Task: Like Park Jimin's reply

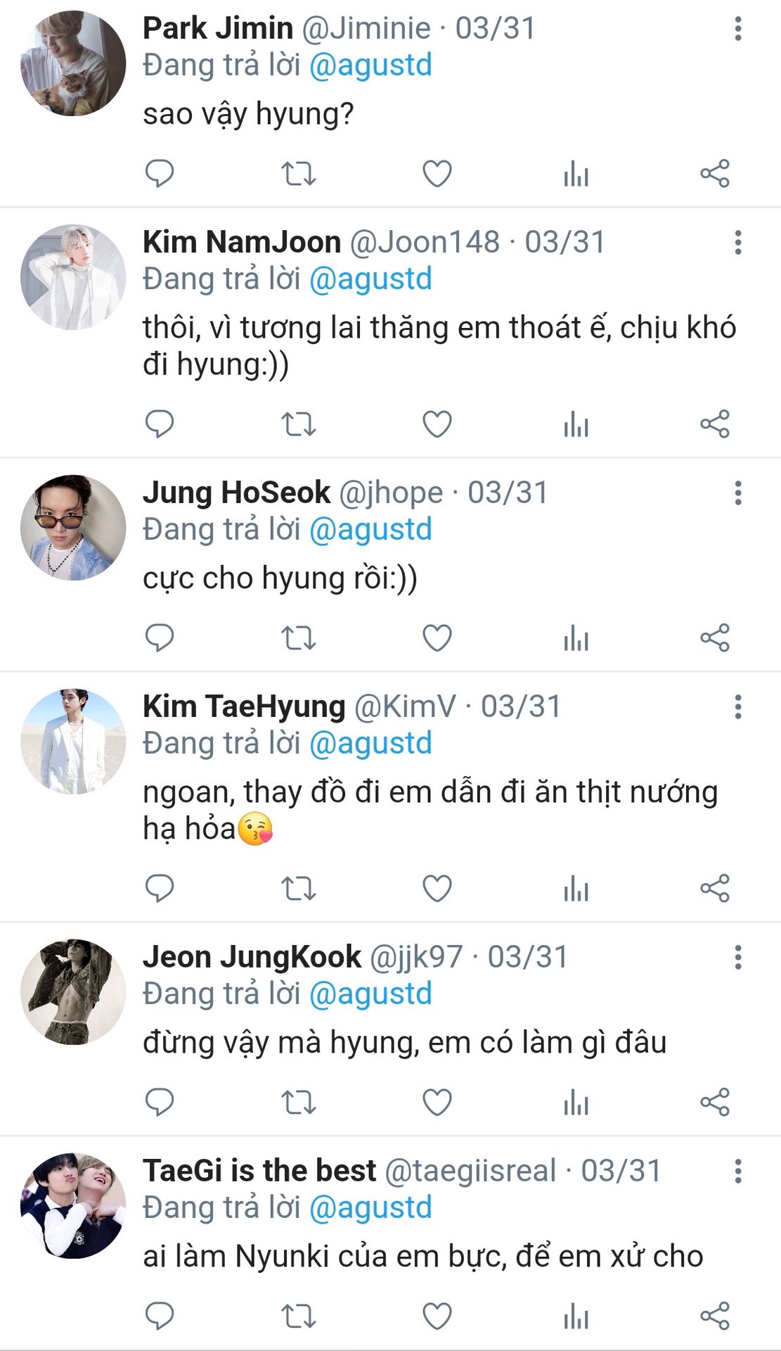Action: 437,174
